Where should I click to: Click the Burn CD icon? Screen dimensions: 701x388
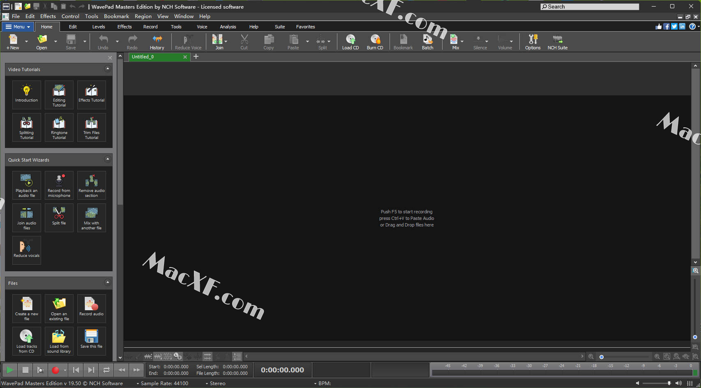point(375,42)
